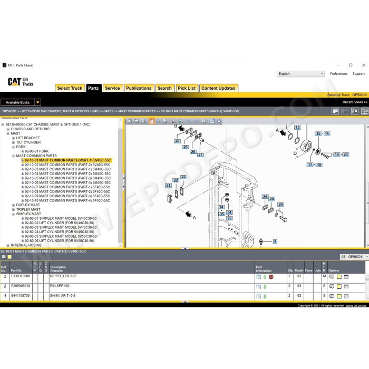Click the rightmost layout icon in breadcrumb bar
Screen dimensions: 369x369
click(x=365, y=111)
